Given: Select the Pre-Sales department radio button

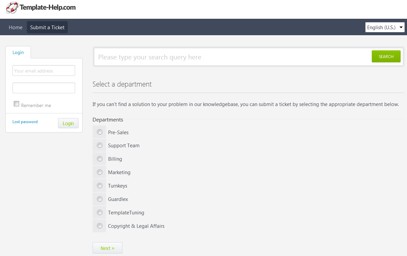Looking at the screenshot, I should [99, 132].
